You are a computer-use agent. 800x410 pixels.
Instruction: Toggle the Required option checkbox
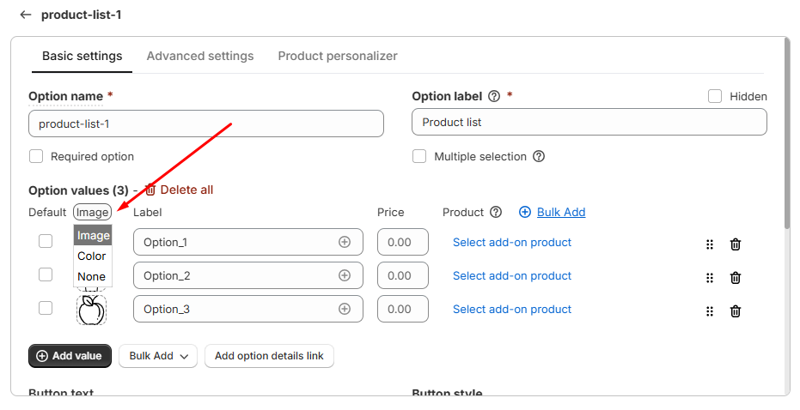(x=36, y=156)
